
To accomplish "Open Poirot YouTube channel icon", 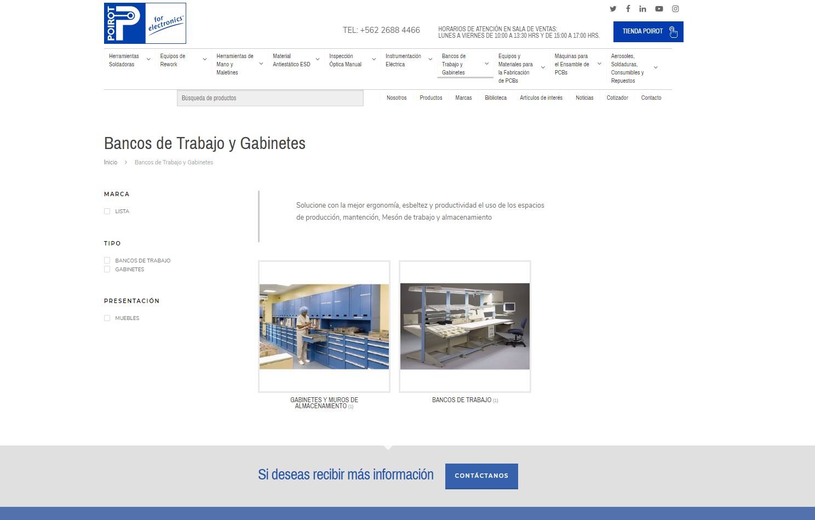I will [659, 9].
